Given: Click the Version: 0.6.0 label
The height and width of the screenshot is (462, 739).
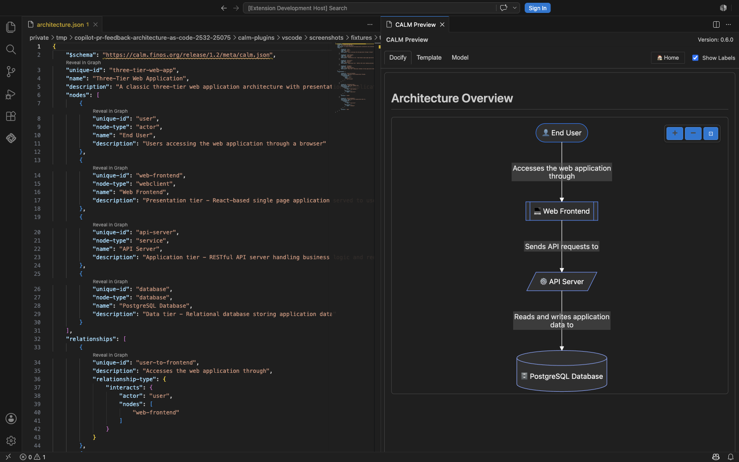Looking at the screenshot, I should (x=715, y=40).
